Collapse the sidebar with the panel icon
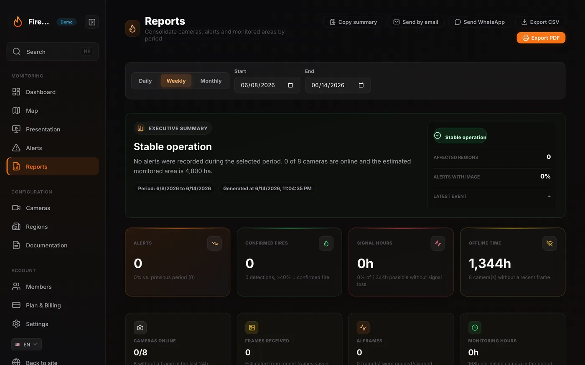Screen dimensions: 585x365 [x=92, y=22]
